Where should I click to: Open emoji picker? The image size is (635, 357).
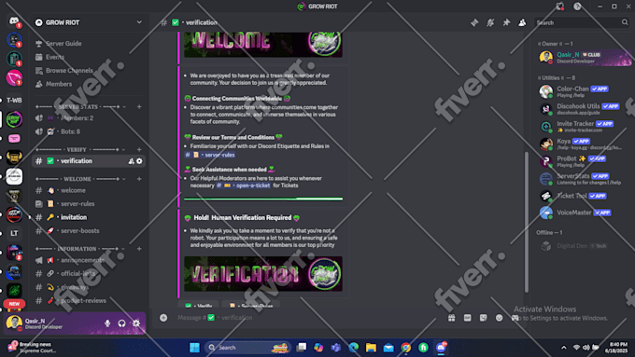(x=499, y=318)
